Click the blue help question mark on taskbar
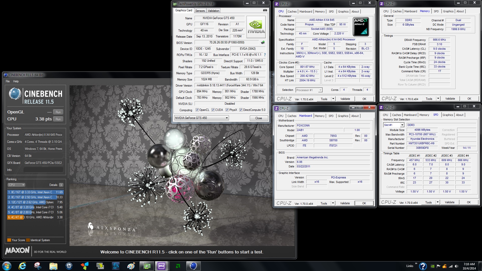The width and height of the screenshot is (482, 271). pyautogui.click(x=423, y=266)
